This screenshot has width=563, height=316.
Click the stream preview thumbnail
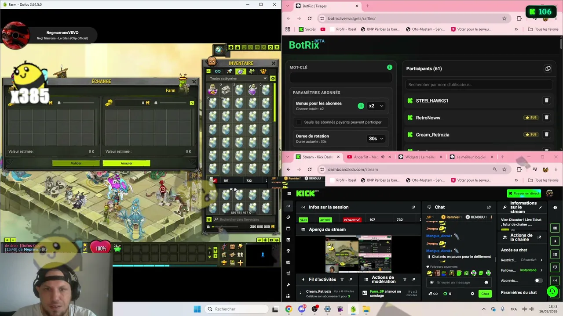pyautogui.click(x=358, y=254)
